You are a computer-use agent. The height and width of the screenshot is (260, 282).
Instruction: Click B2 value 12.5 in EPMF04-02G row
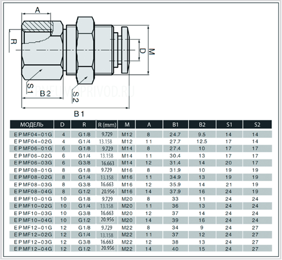tap(201, 142)
